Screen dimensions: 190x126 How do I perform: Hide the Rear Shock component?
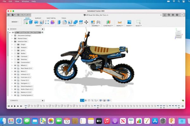click(15, 68)
